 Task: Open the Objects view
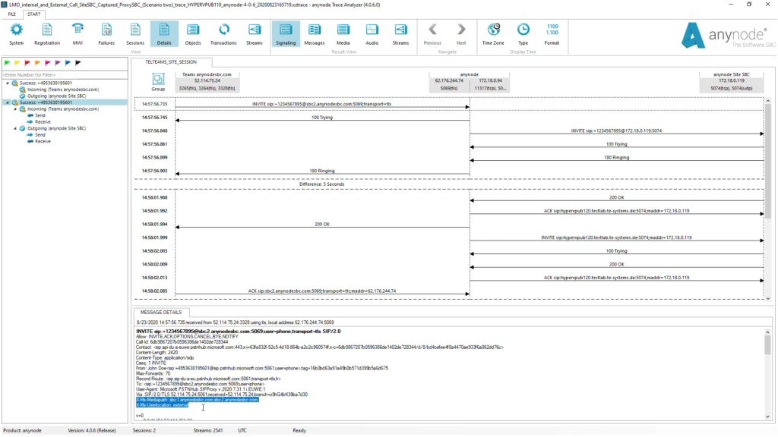click(x=193, y=34)
